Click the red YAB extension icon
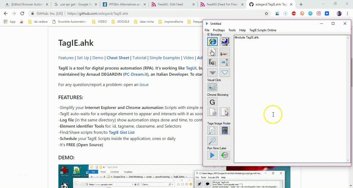The image size is (353, 188). point(294,14)
